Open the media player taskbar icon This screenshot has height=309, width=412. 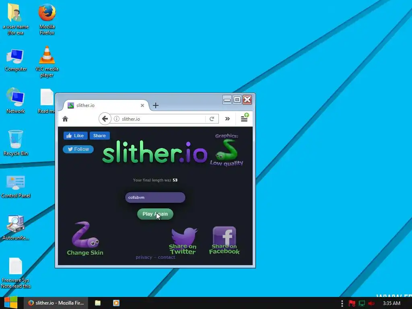(116, 303)
